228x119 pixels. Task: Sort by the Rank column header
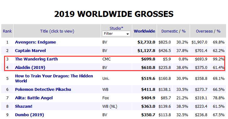(x=7, y=31)
